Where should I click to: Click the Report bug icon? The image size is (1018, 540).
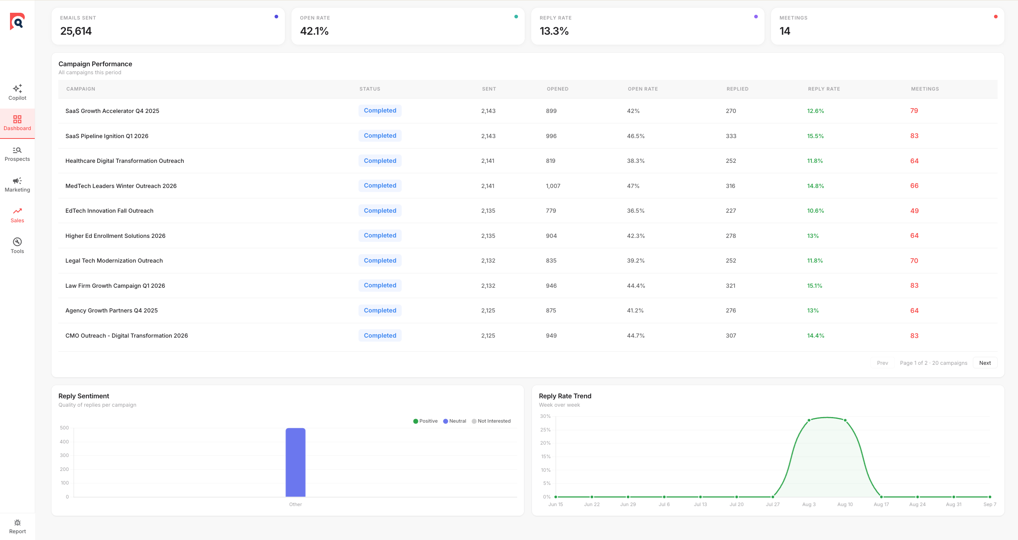(x=17, y=522)
